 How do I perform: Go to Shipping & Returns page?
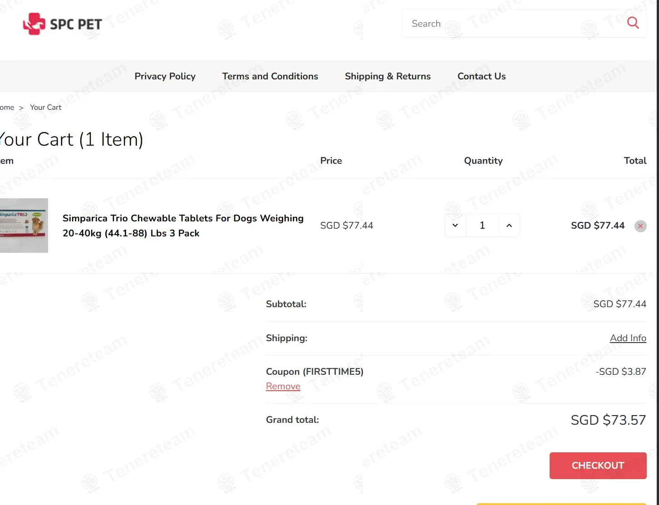pos(388,76)
